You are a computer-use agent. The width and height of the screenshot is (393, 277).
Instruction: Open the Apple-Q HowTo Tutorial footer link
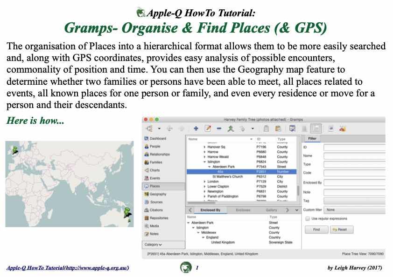(68, 268)
